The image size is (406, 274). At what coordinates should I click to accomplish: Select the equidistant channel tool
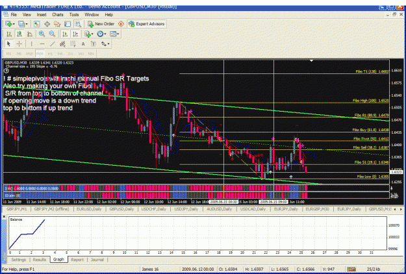pos(62,44)
